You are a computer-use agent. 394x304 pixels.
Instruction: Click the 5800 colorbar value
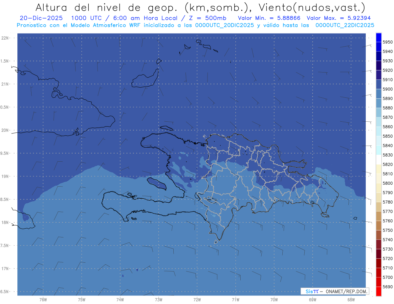tap(387, 183)
